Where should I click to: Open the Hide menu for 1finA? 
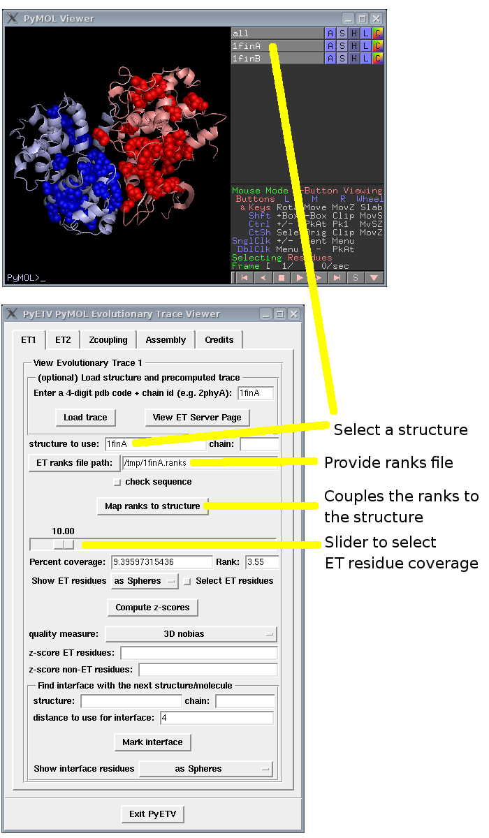(x=354, y=46)
